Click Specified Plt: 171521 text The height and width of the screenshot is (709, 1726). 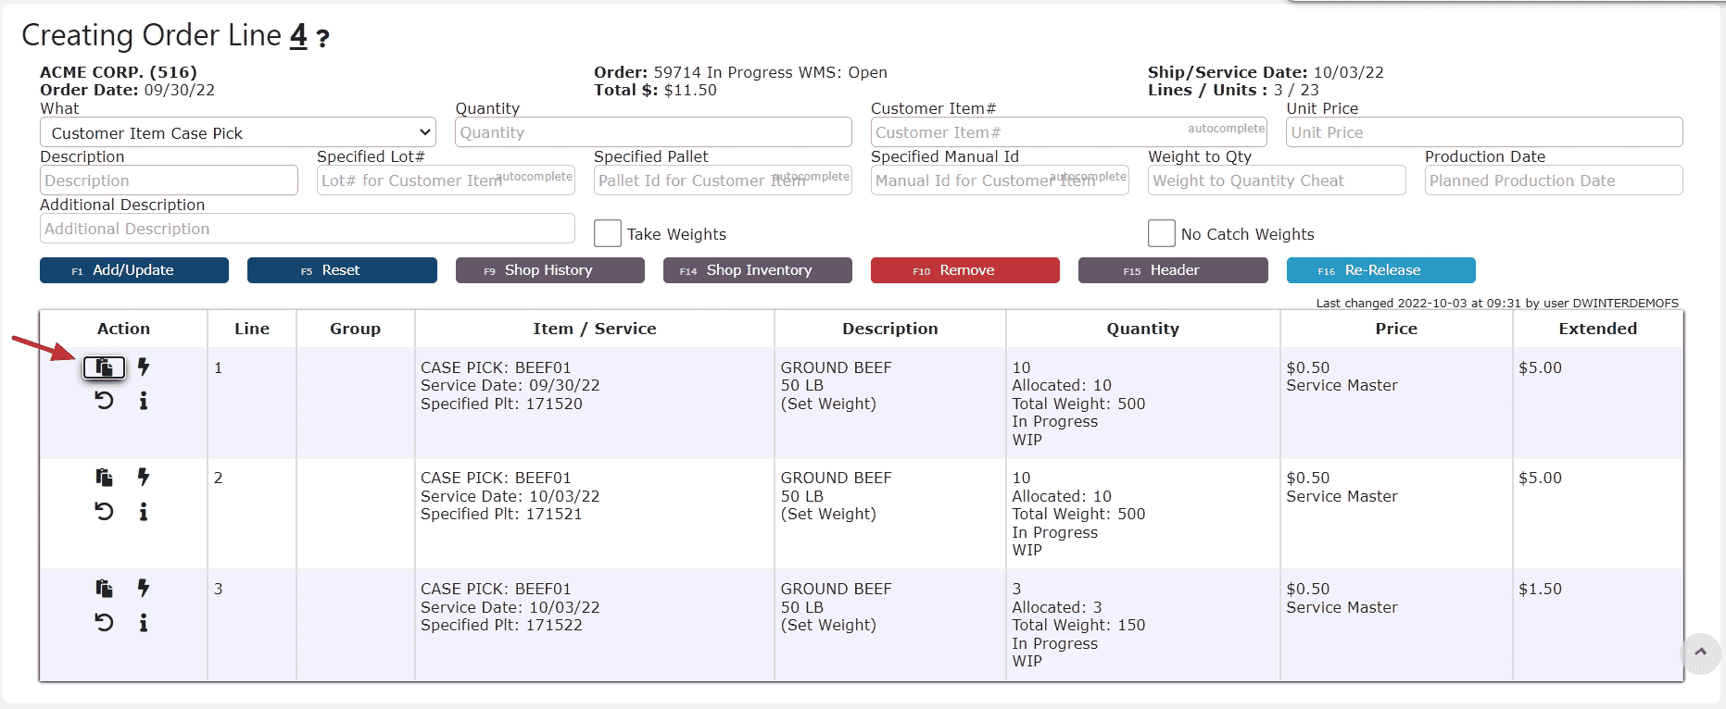tap(501, 514)
